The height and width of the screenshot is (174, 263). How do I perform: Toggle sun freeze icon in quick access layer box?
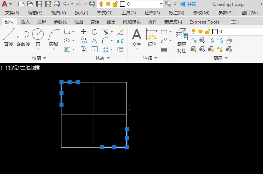[x=108, y=4]
